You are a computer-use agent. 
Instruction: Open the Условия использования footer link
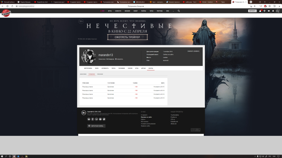point(148,124)
